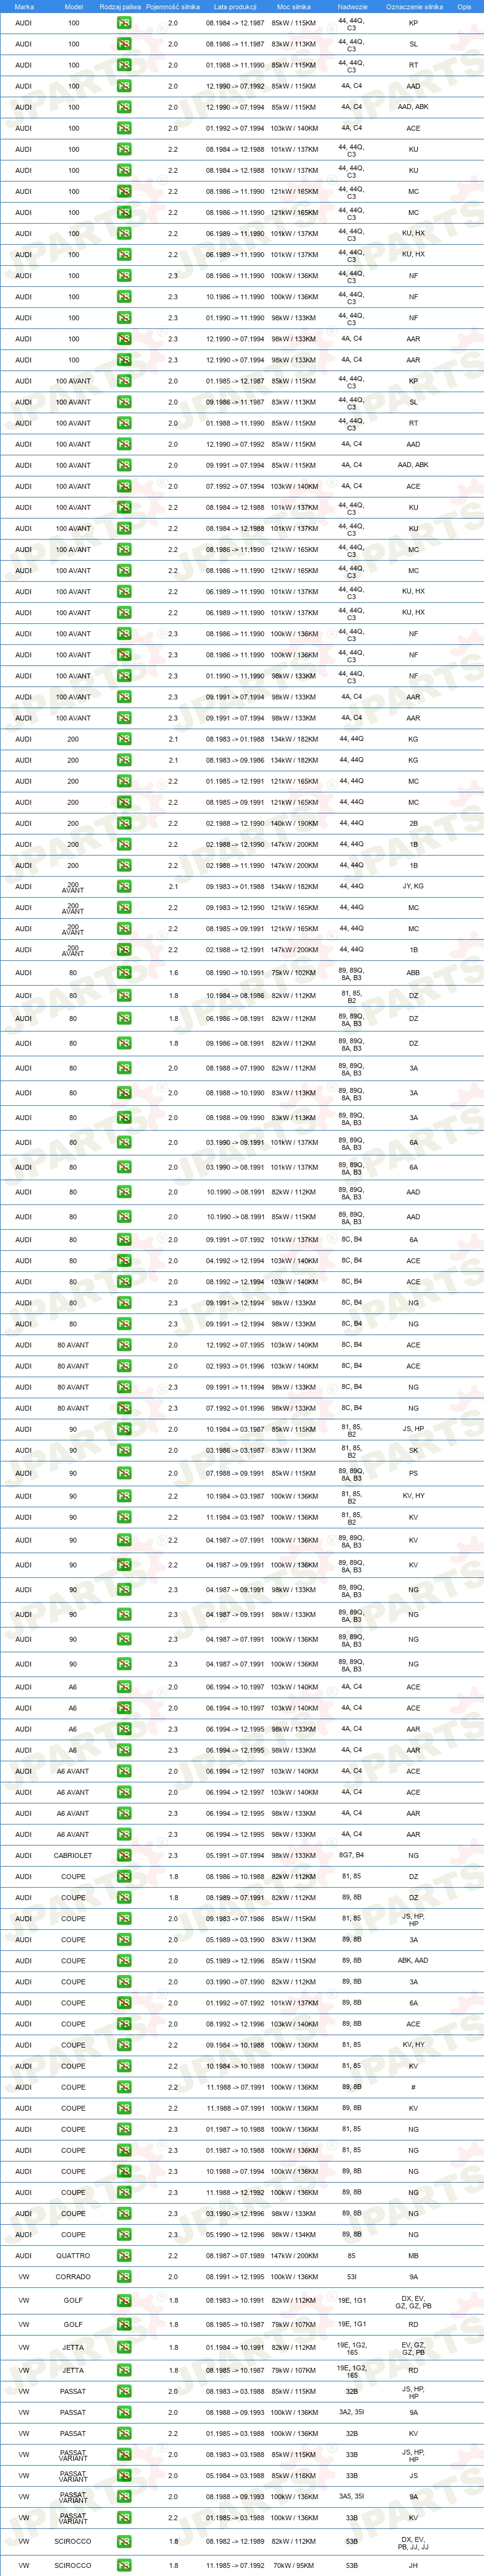This screenshot has width=484, height=2576.
Task: Click the Pojemność silnika column header
Action: tap(173, 6)
